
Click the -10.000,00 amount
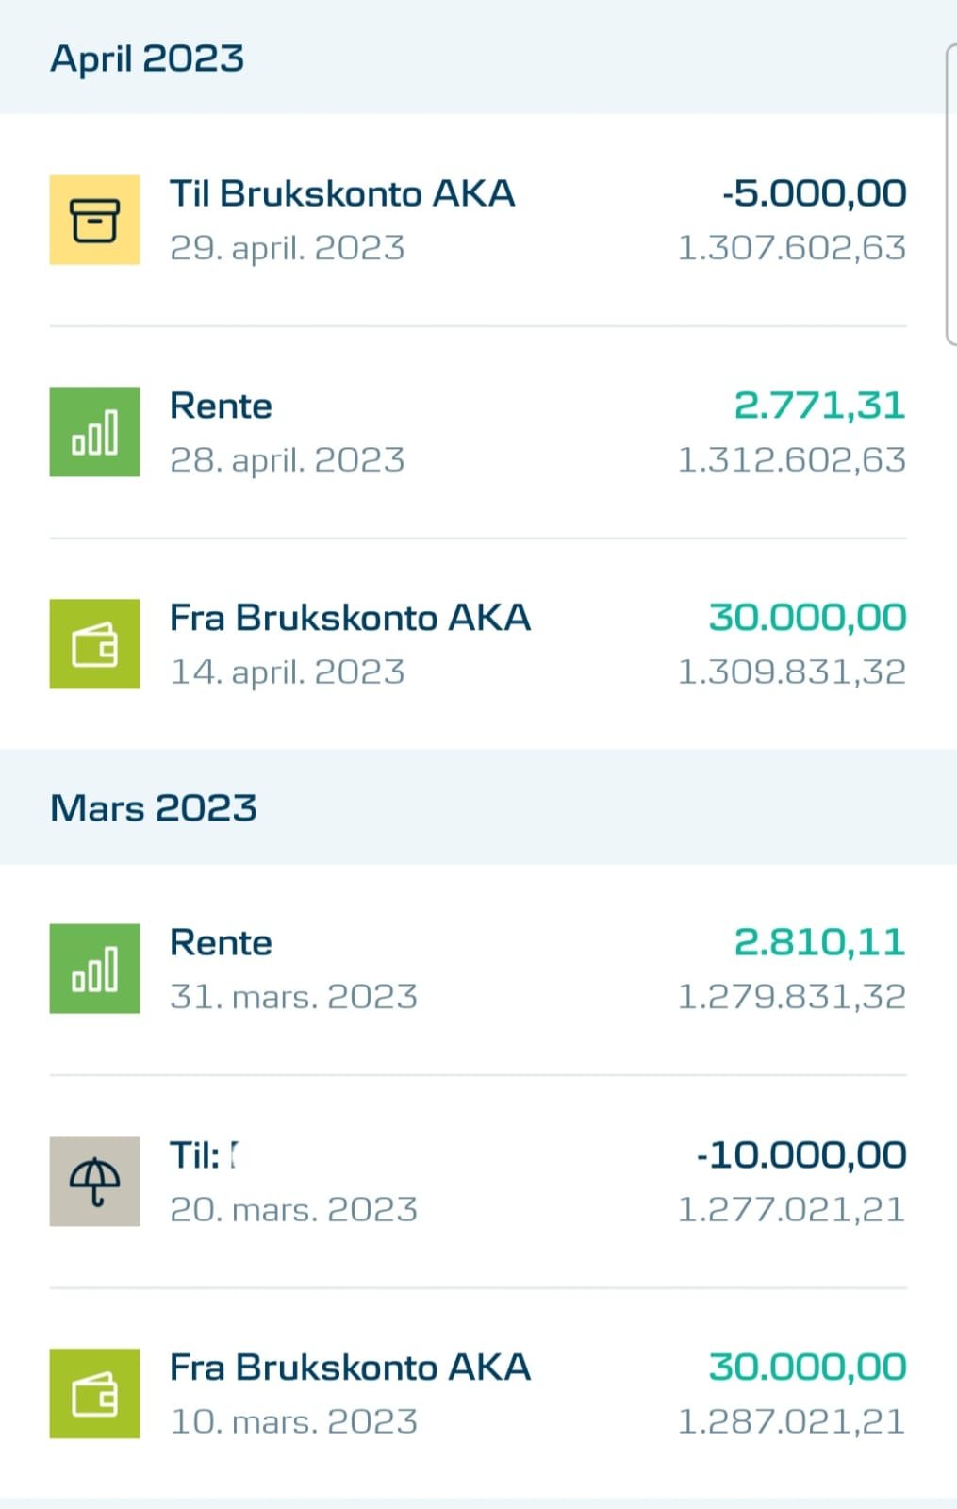[x=801, y=1155]
